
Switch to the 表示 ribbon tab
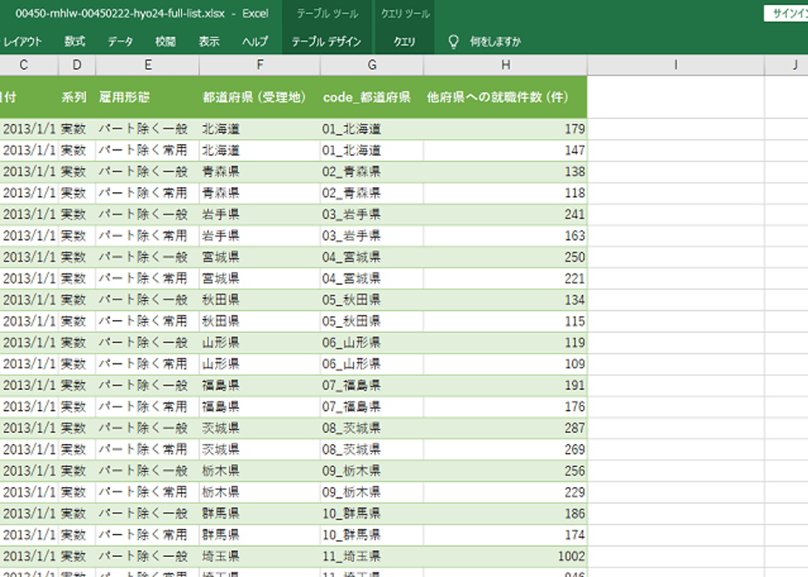click(x=209, y=42)
